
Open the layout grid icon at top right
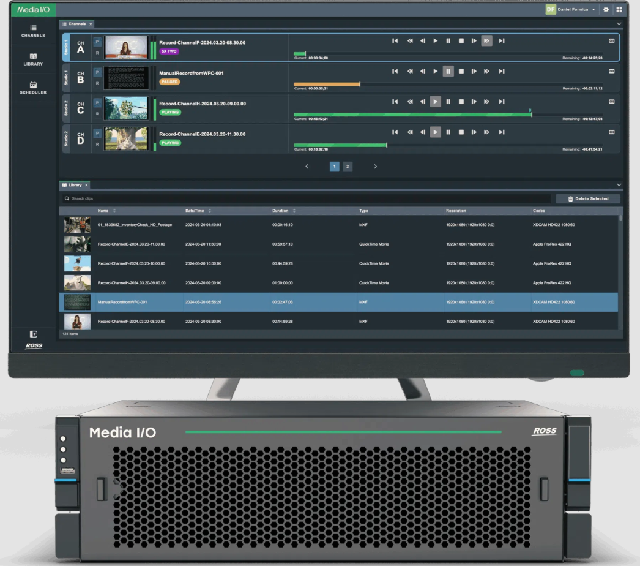pyautogui.click(x=619, y=10)
